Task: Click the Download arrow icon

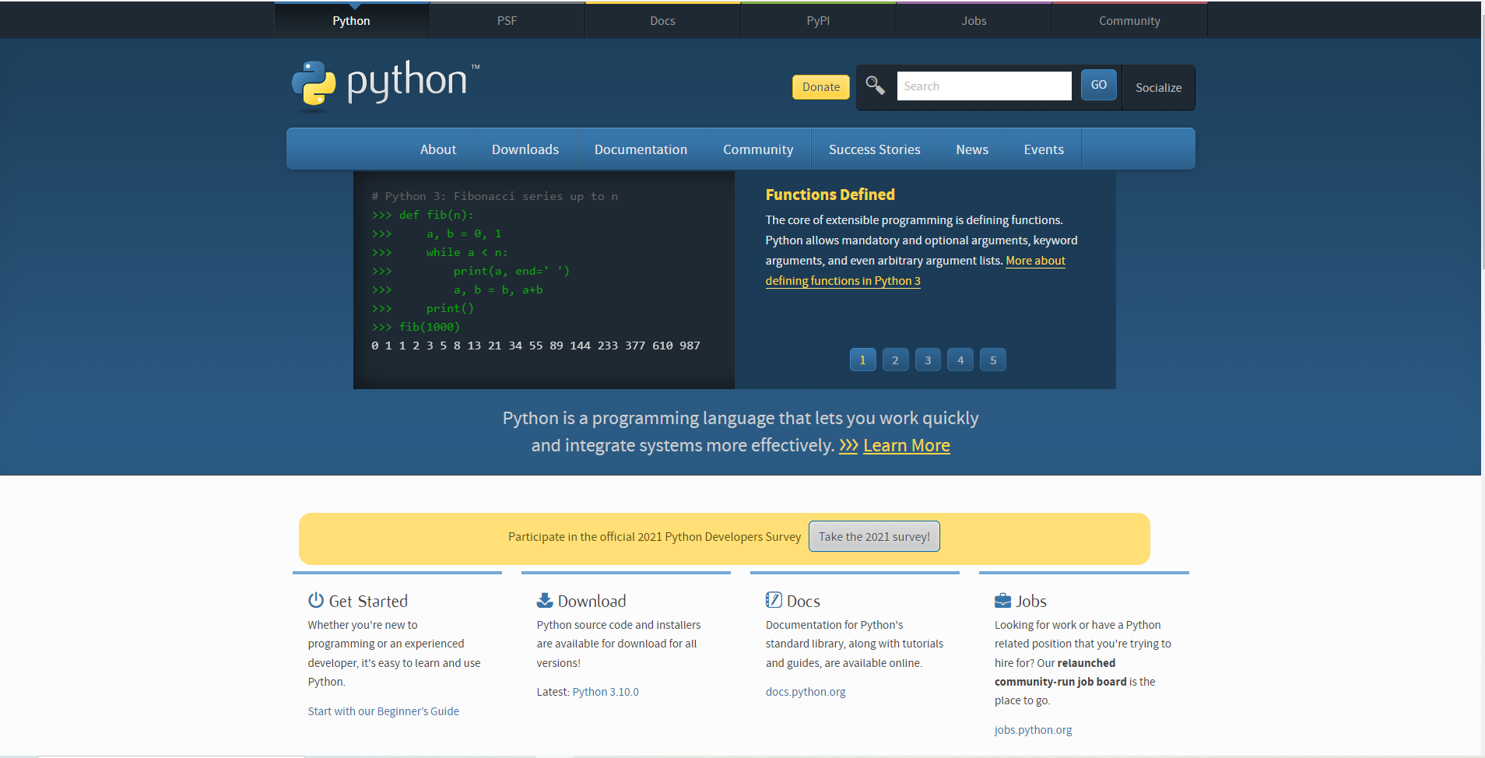Action: click(x=545, y=600)
